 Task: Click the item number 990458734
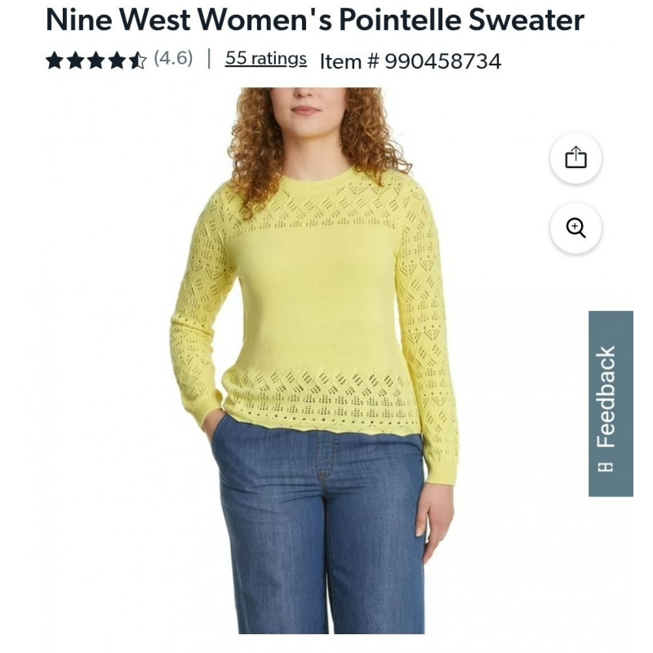(442, 62)
